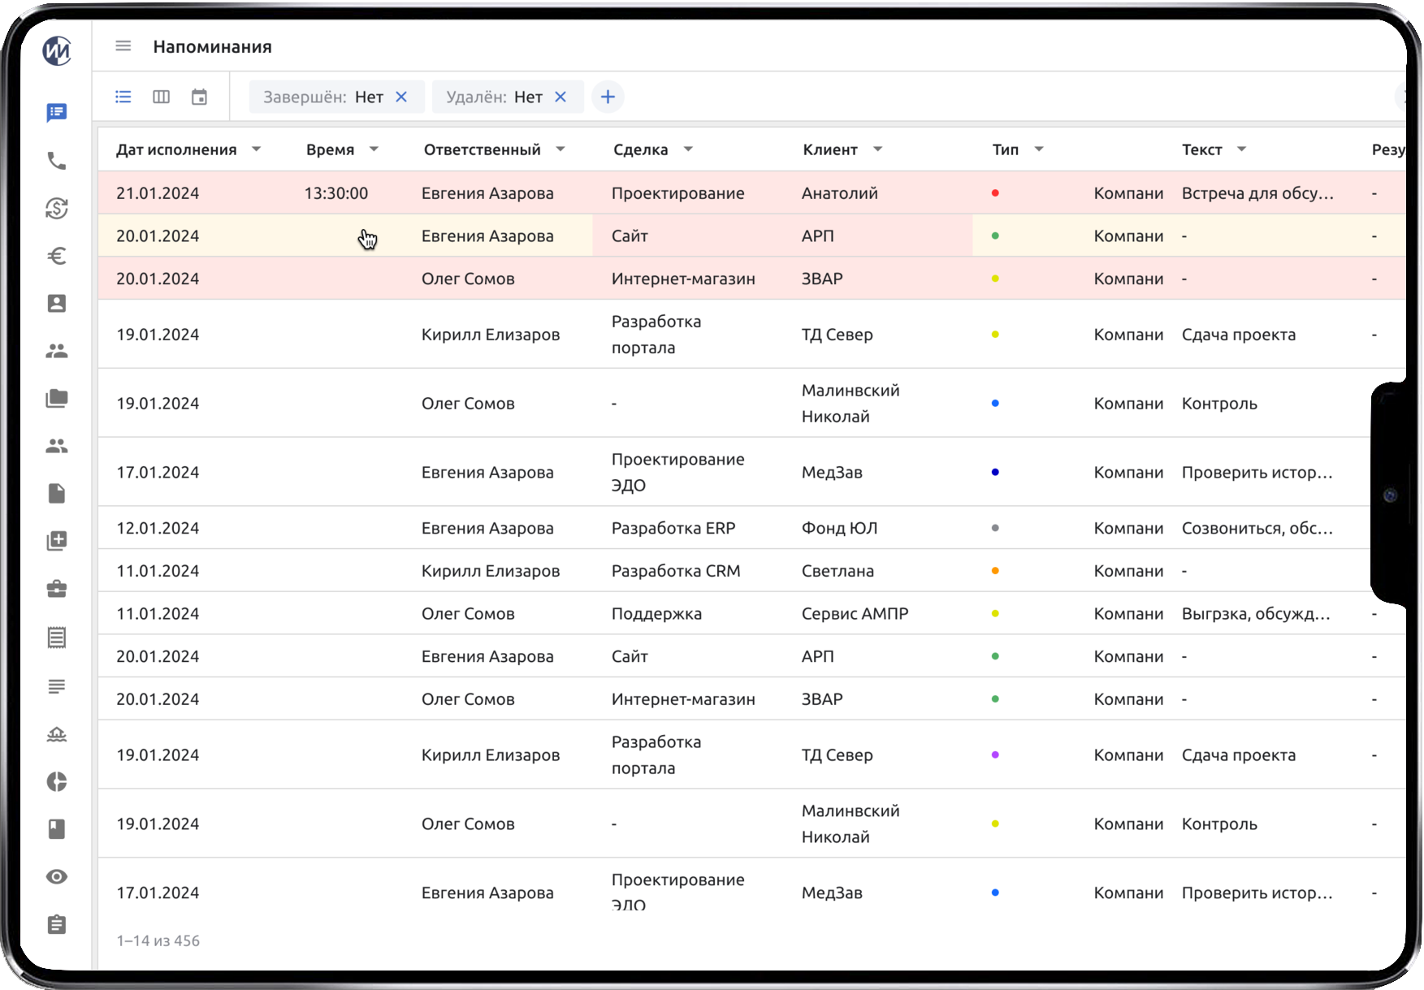Expand the 'Ответственный' column filter arrow
The height and width of the screenshot is (990, 1424).
[x=561, y=149]
